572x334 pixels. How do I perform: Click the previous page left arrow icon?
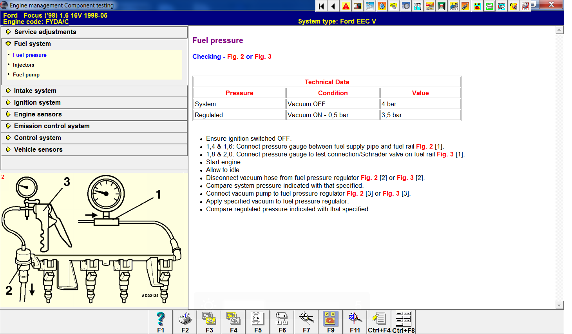333,6
